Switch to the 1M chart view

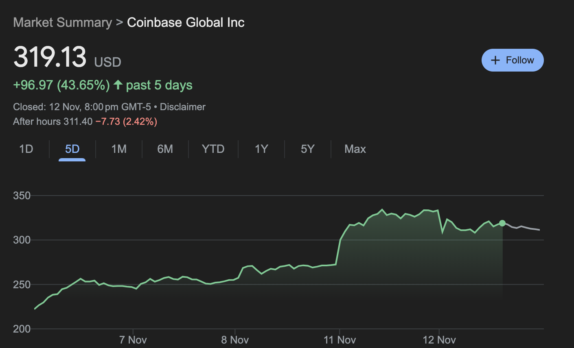118,149
